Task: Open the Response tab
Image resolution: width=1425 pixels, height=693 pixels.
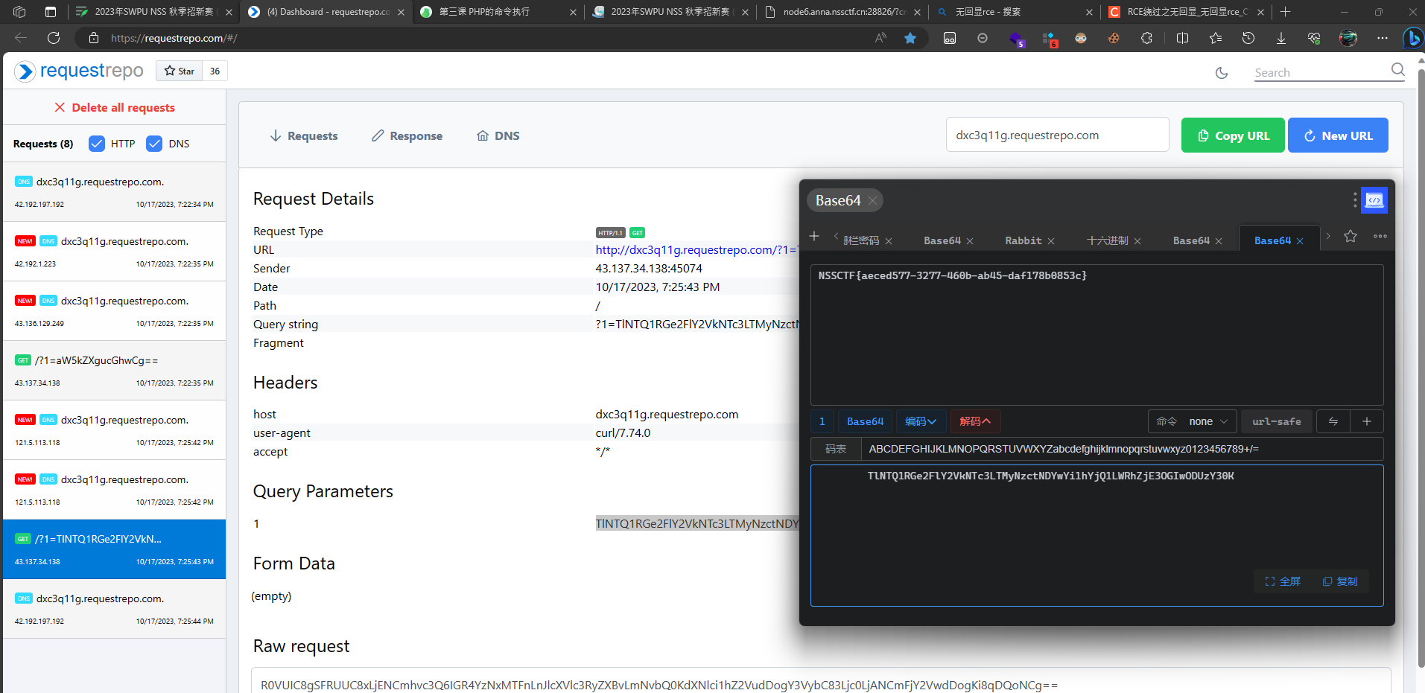Action: pos(407,135)
